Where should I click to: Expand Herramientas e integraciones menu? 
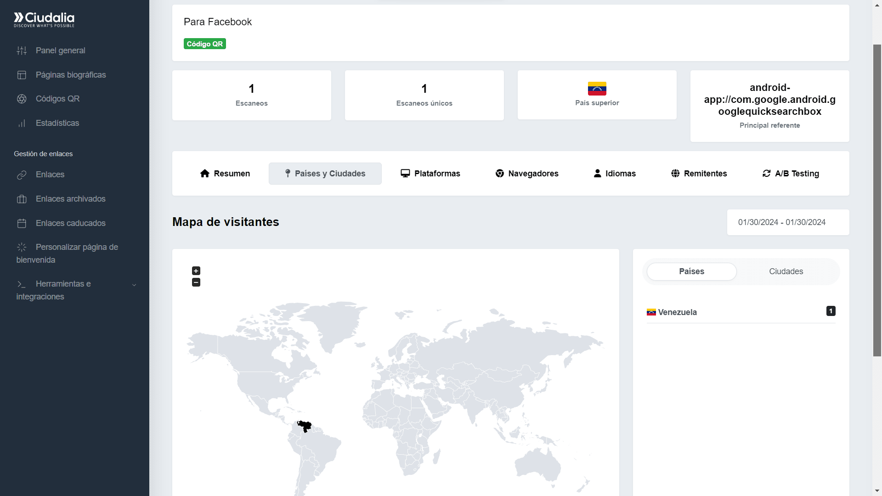point(134,285)
